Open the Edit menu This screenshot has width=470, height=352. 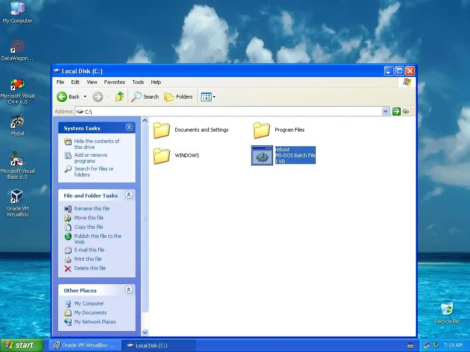[75, 82]
